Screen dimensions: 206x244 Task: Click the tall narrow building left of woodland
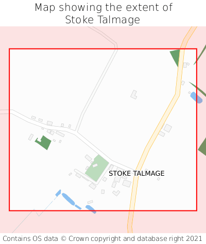click(x=31, y=137)
